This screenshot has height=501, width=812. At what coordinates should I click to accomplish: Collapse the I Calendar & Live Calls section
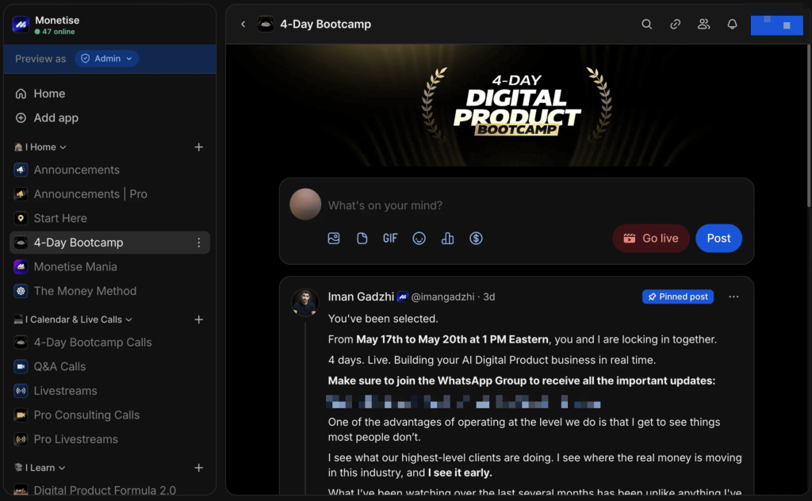tap(73, 319)
